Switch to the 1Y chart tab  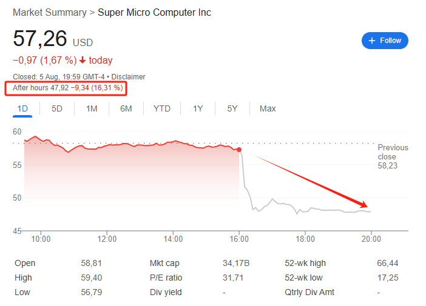tap(198, 108)
